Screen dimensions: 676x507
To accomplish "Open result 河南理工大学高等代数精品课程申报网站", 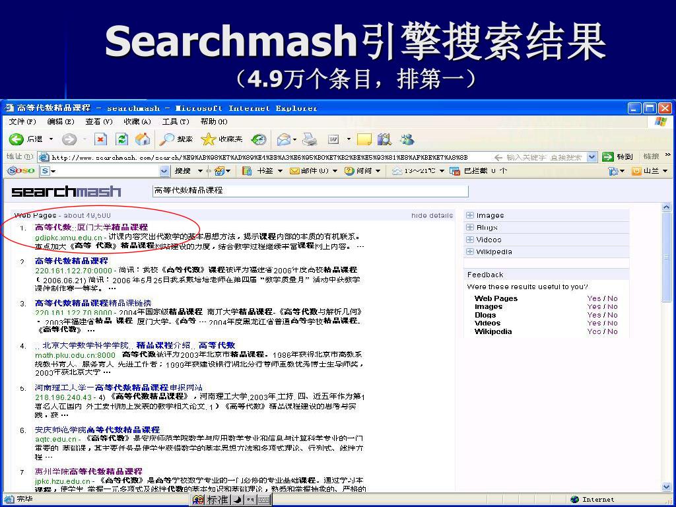I will click(119, 387).
